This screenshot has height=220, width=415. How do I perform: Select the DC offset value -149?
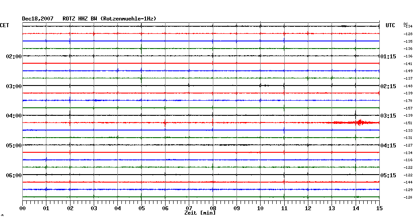coord(408,71)
